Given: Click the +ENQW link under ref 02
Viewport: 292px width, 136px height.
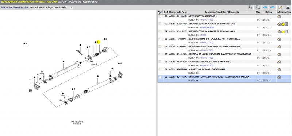Looking at the screenshot, I should [211, 28].
